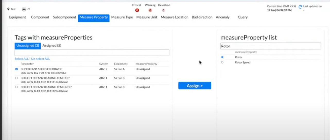Switch to the Assigned (5) tab

point(52,46)
